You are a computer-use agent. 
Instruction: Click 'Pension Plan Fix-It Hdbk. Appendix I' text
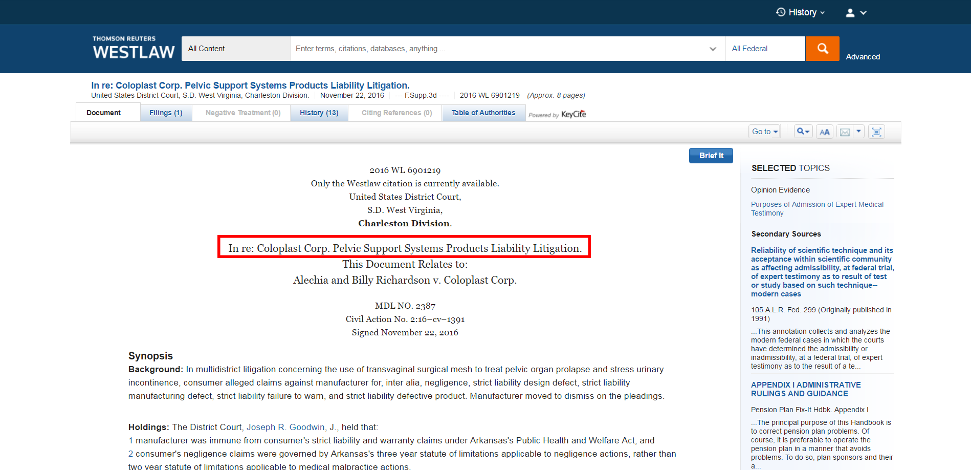click(x=810, y=410)
